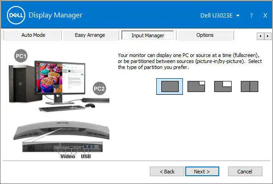The height and width of the screenshot is (184, 273).
Task: Select the side-by-side picture-by-picture layout icon
Action: (x=250, y=86)
